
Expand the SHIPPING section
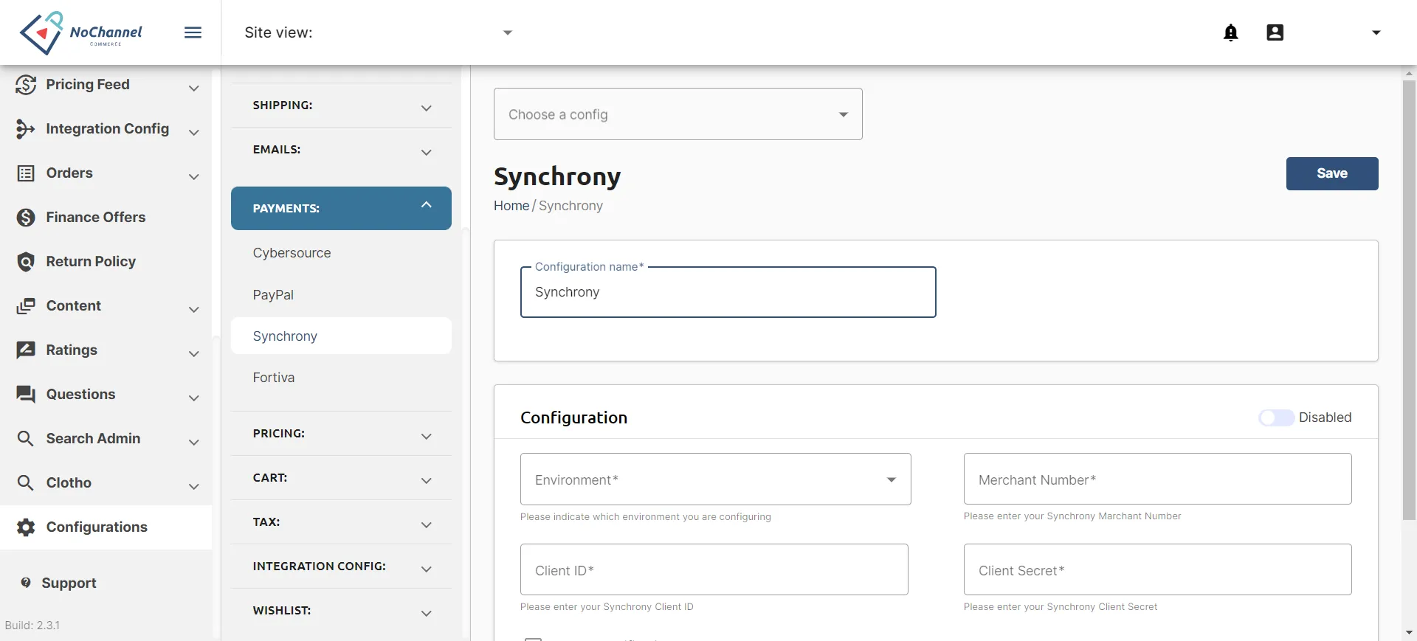pyautogui.click(x=341, y=105)
